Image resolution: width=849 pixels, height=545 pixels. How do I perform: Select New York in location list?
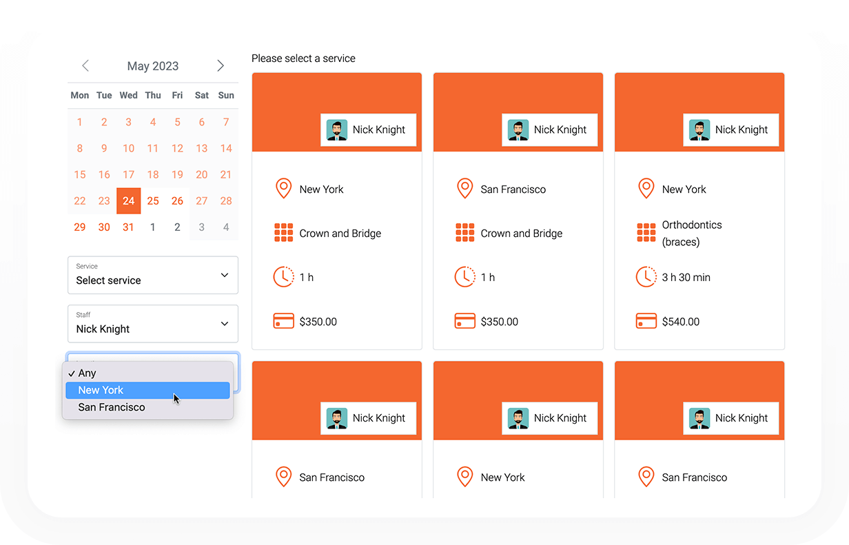147,390
